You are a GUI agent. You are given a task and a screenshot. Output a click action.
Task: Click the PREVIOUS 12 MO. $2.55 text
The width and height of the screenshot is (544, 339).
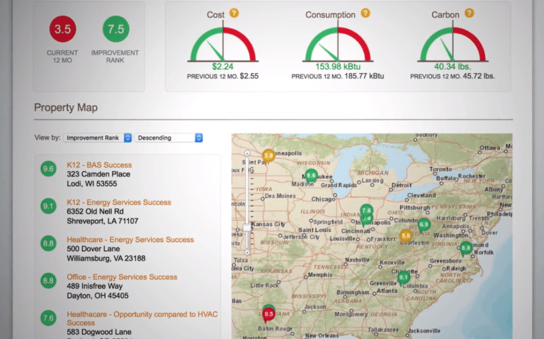coord(222,76)
